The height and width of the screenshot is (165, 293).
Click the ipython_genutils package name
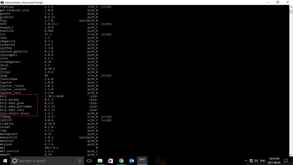coord(14,52)
